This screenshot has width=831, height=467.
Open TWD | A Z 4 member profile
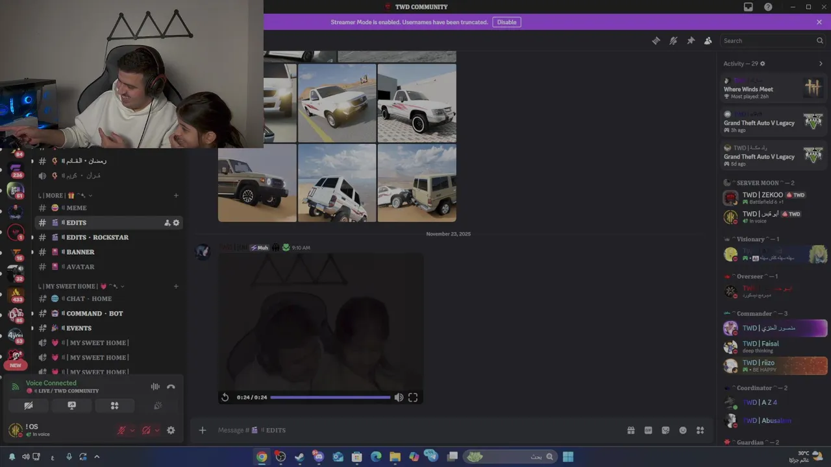pos(775,402)
